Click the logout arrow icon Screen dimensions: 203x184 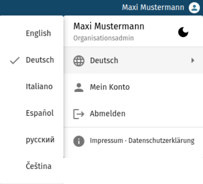click(79, 114)
